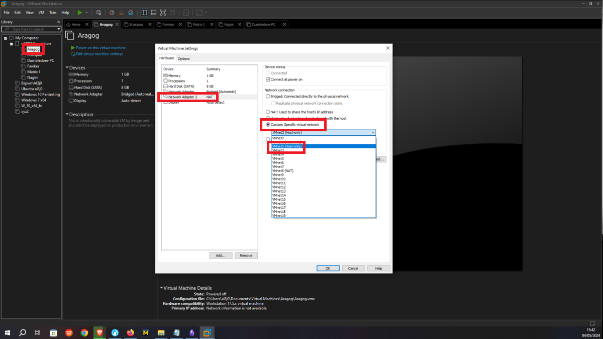Screen dimensions: 603x339
Task: Open the Power On dropdown arrow in toolbar
Action: click(x=86, y=12)
